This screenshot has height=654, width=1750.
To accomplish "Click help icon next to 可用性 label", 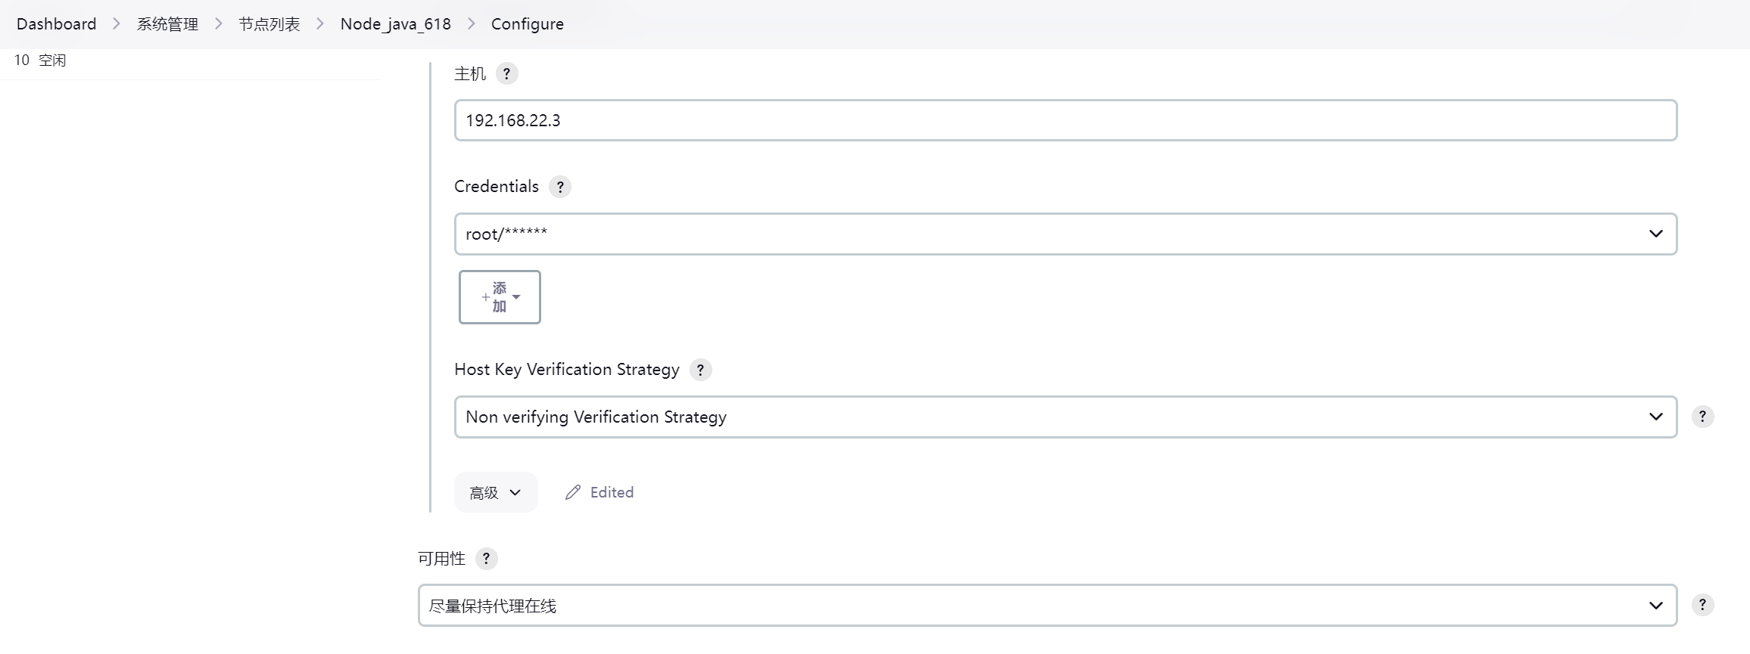I will (486, 559).
